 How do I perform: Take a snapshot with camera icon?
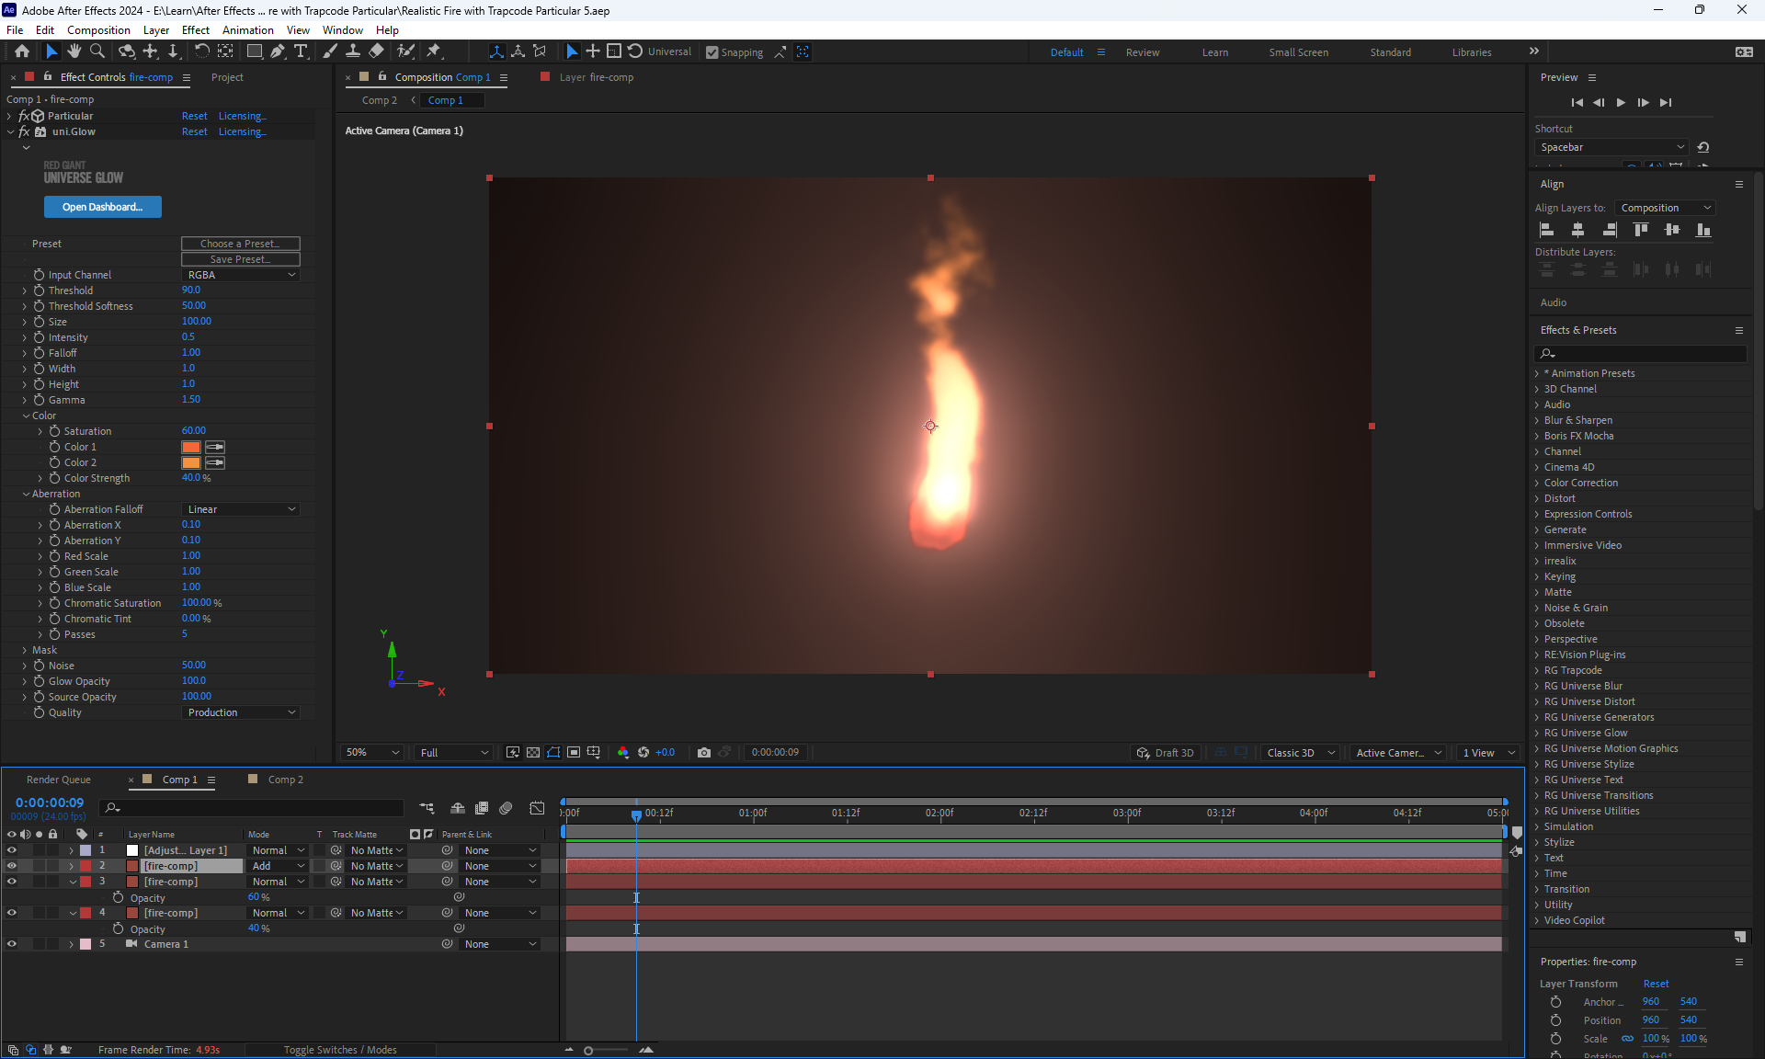tap(704, 752)
